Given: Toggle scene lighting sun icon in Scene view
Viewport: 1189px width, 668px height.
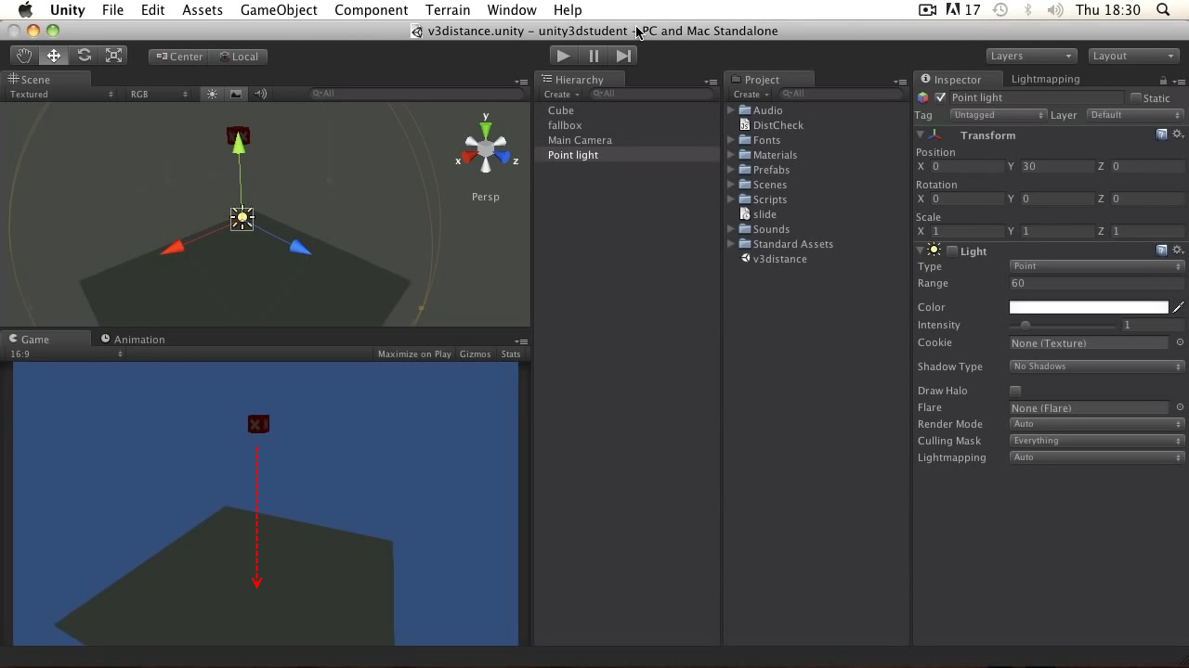Looking at the screenshot, I should click(x=212, y=94).
